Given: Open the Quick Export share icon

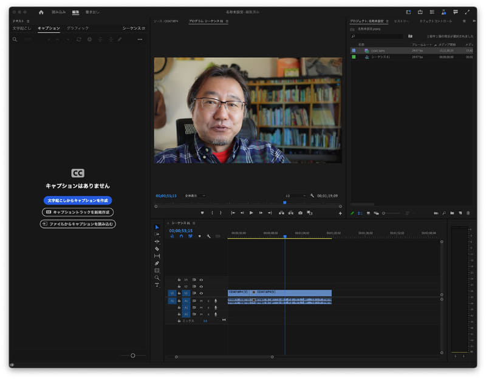Looking at the screenshot, I should tap(420, 12).
